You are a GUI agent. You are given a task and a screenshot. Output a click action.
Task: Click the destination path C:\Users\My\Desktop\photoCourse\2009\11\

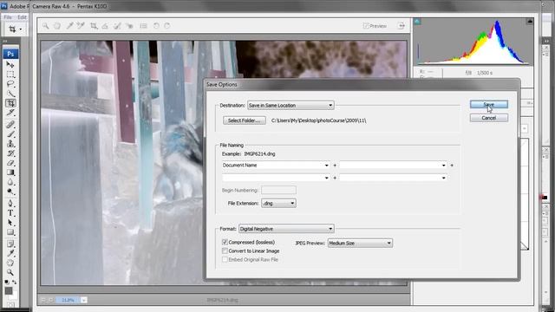click(x=318, y=120)
